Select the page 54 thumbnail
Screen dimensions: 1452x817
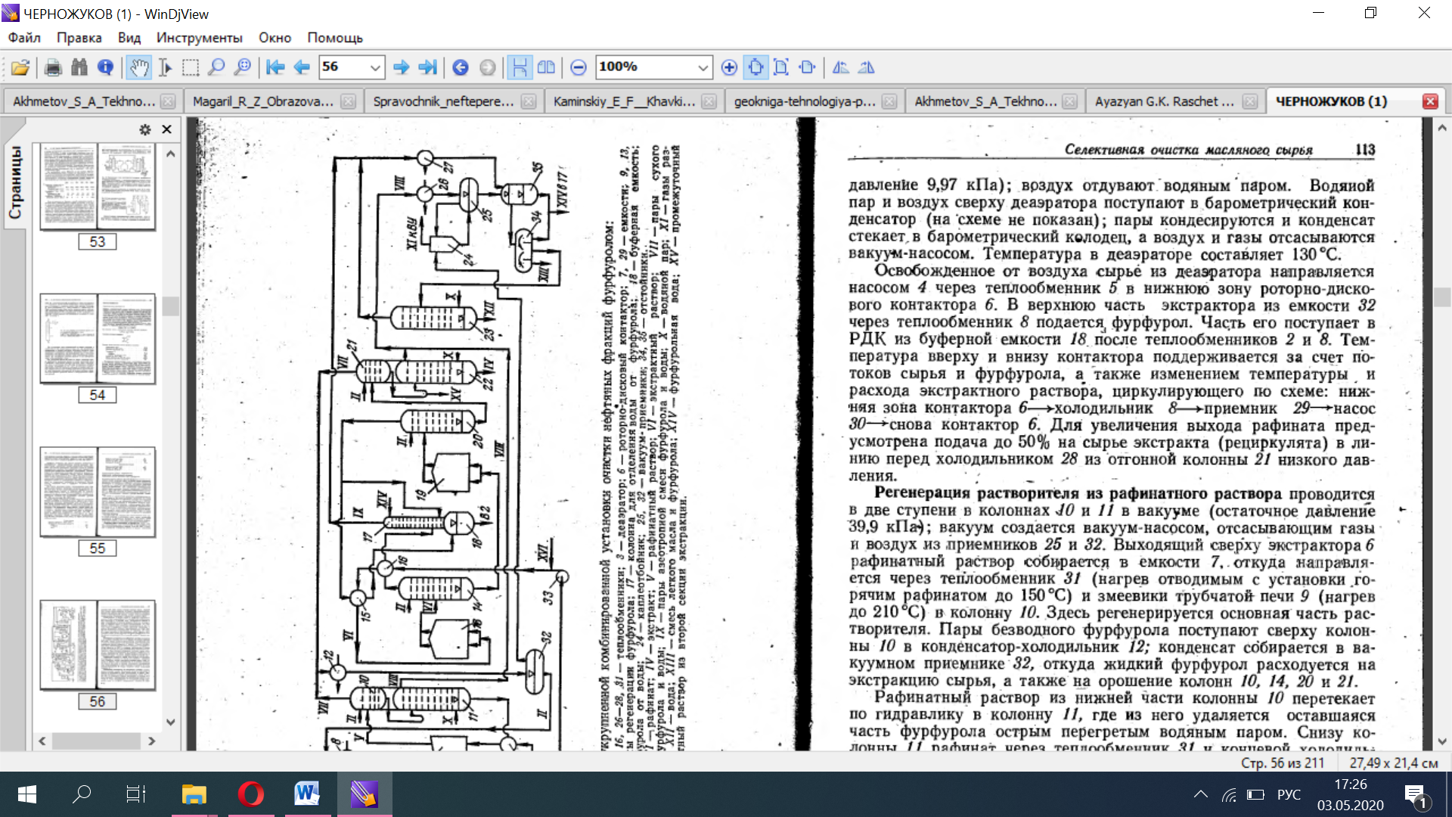[x=98, y=339]
